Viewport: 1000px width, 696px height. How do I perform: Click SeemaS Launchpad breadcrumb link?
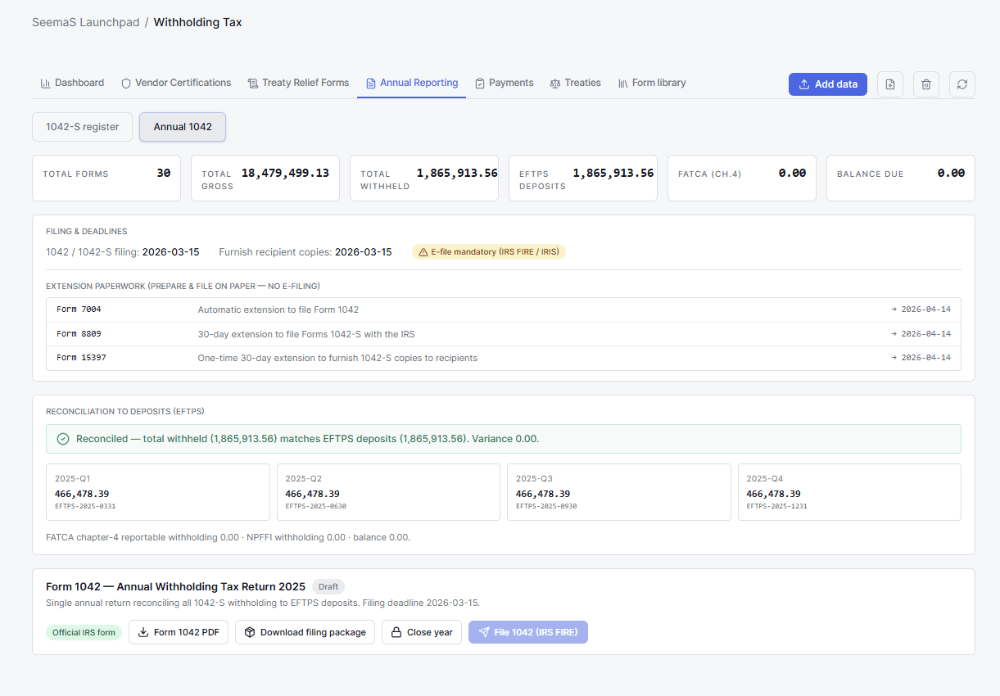(x=85, y=22)
